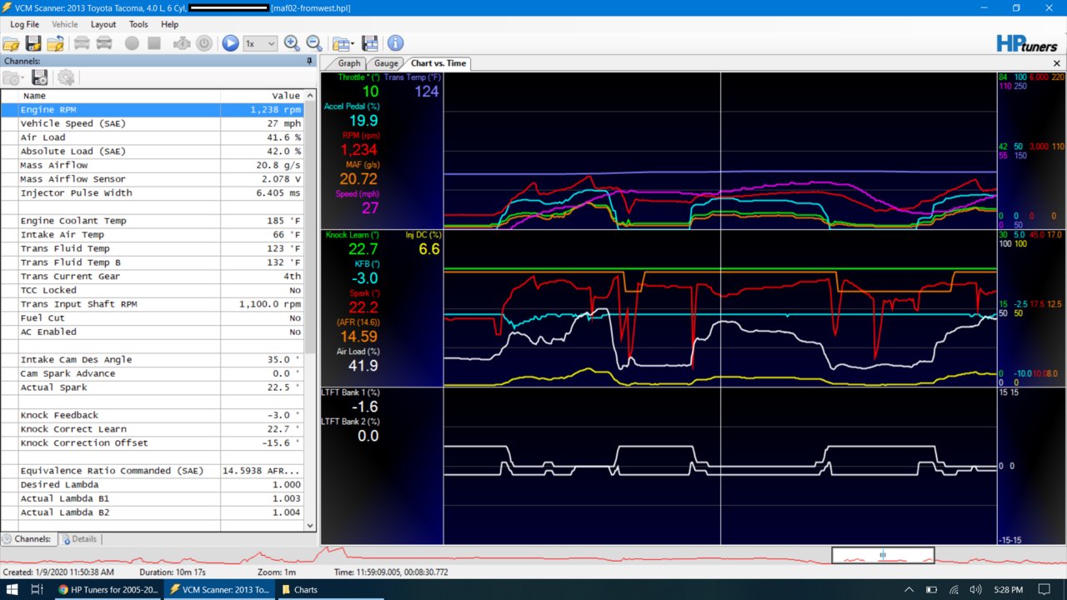Click the Knock Learn legend label
Image resolution: width=1067 pixels, height=600 pixels.
[x=351, y=235]
